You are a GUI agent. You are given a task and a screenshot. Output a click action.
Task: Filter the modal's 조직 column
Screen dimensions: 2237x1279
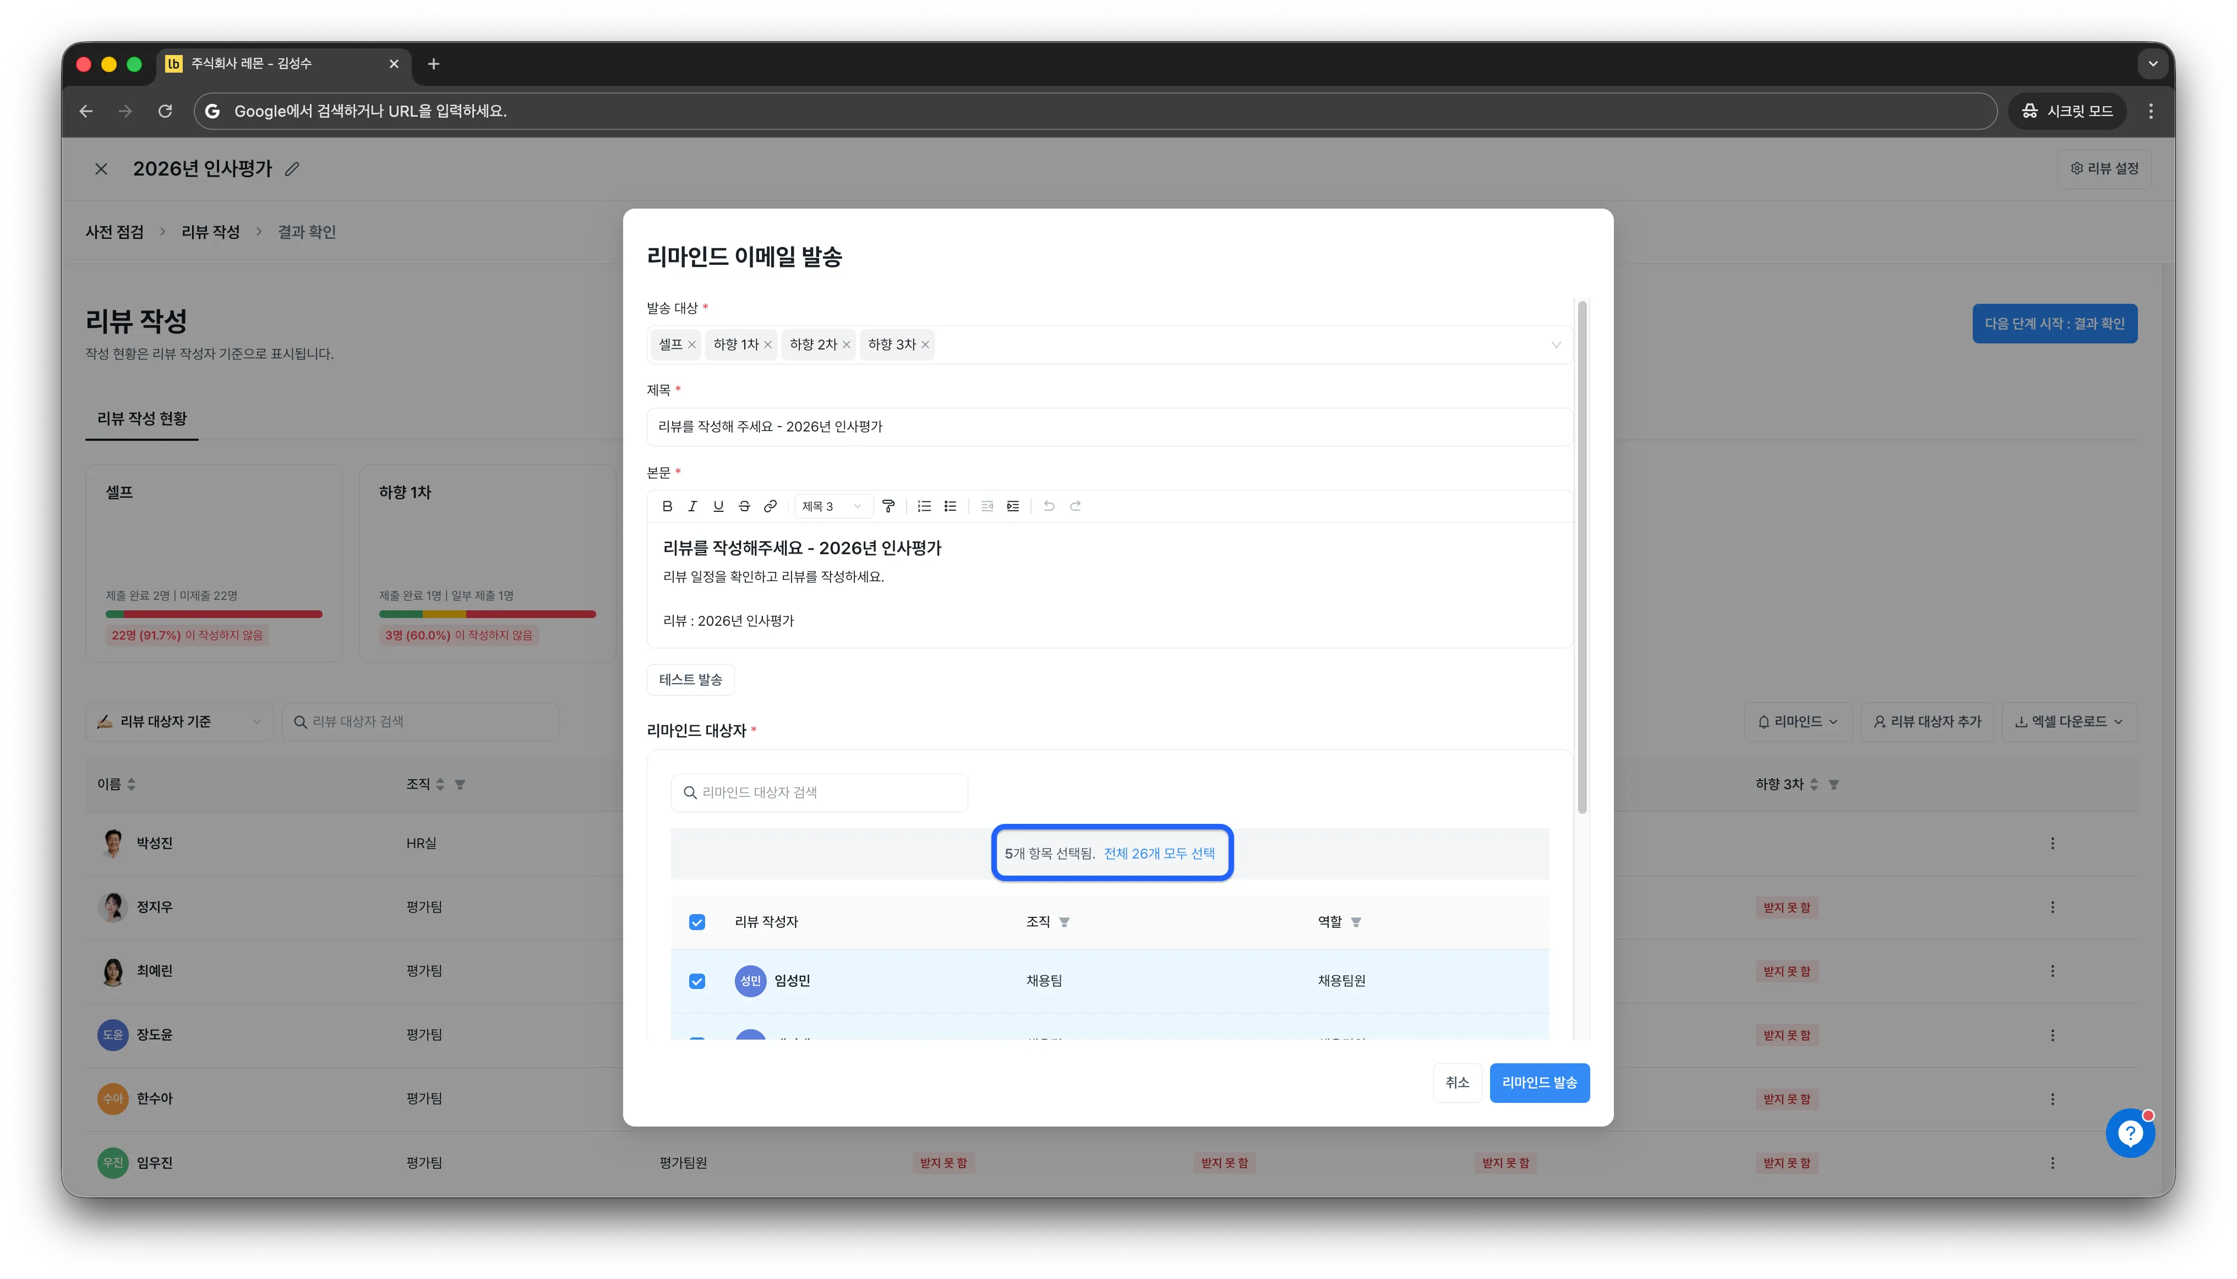[x=1064, y=921]
